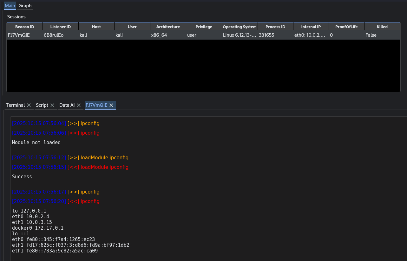The height and width of the screenshot is (261, 407).
Task: Close the Data AI tab
Action: [79, 105]
